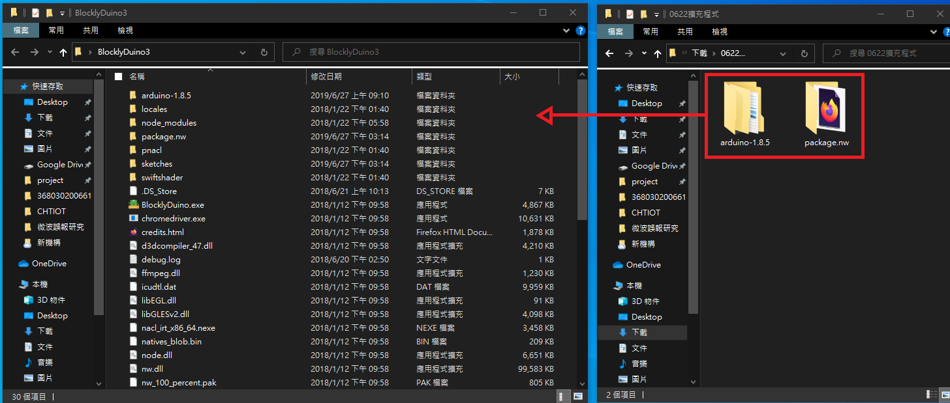
Task: Select locales folder in file list
Action: (x=154, y=109)
